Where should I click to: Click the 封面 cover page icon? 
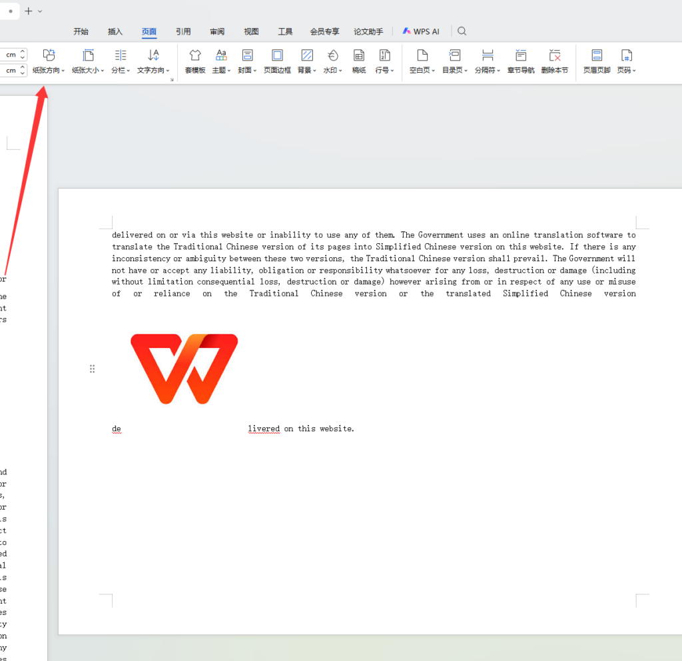[x=247, y=56]
